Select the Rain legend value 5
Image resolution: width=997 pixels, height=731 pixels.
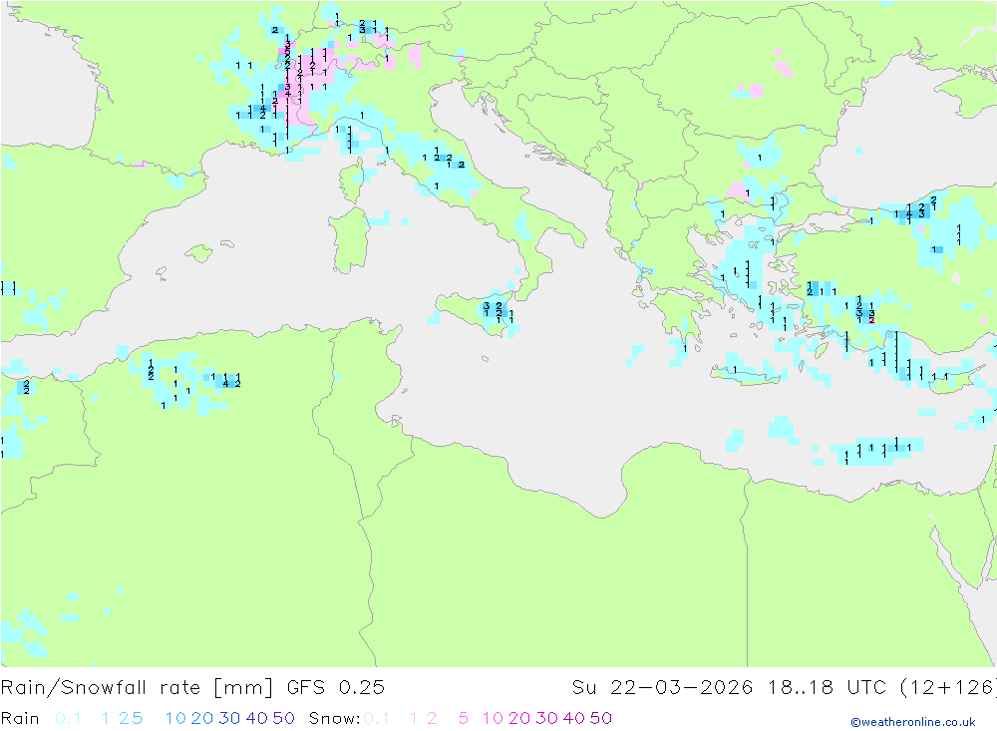(x=137, y=718)
